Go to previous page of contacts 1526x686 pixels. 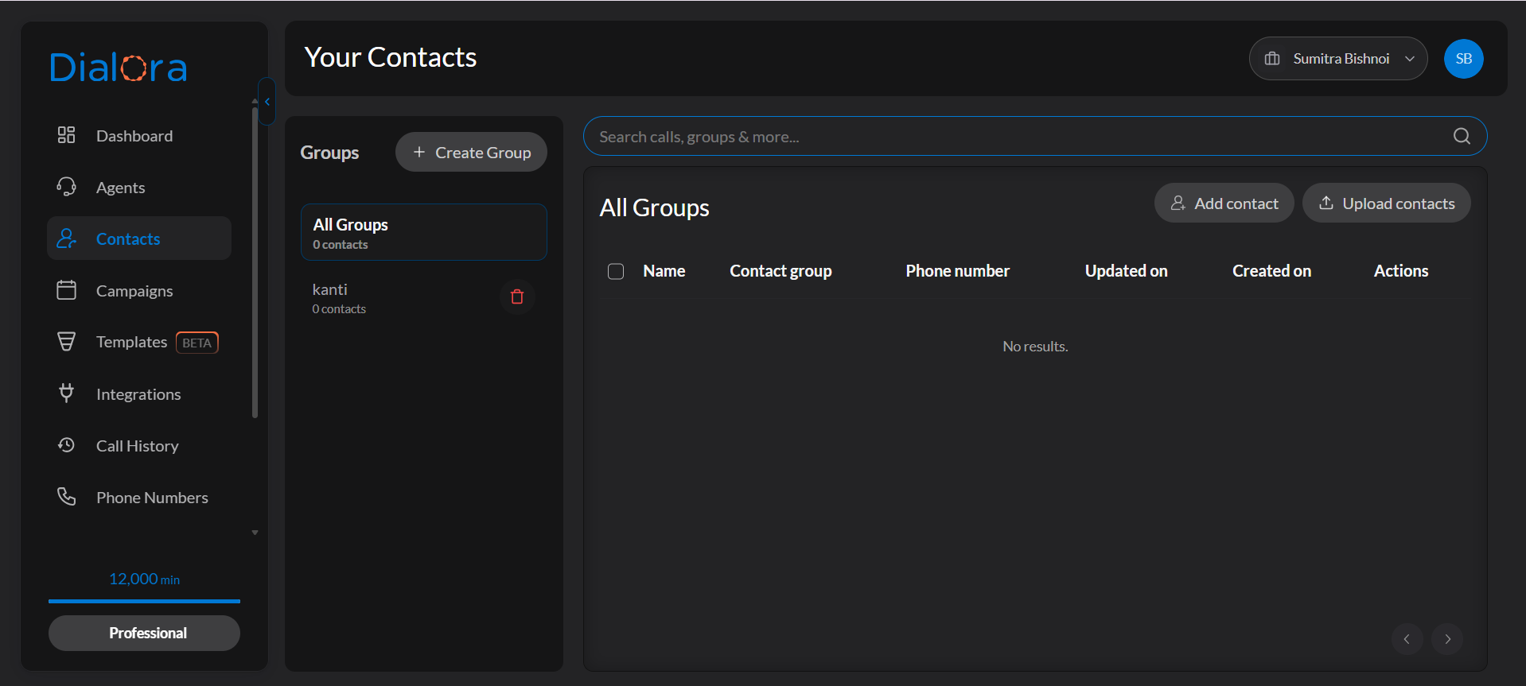tap(1407, 639)
